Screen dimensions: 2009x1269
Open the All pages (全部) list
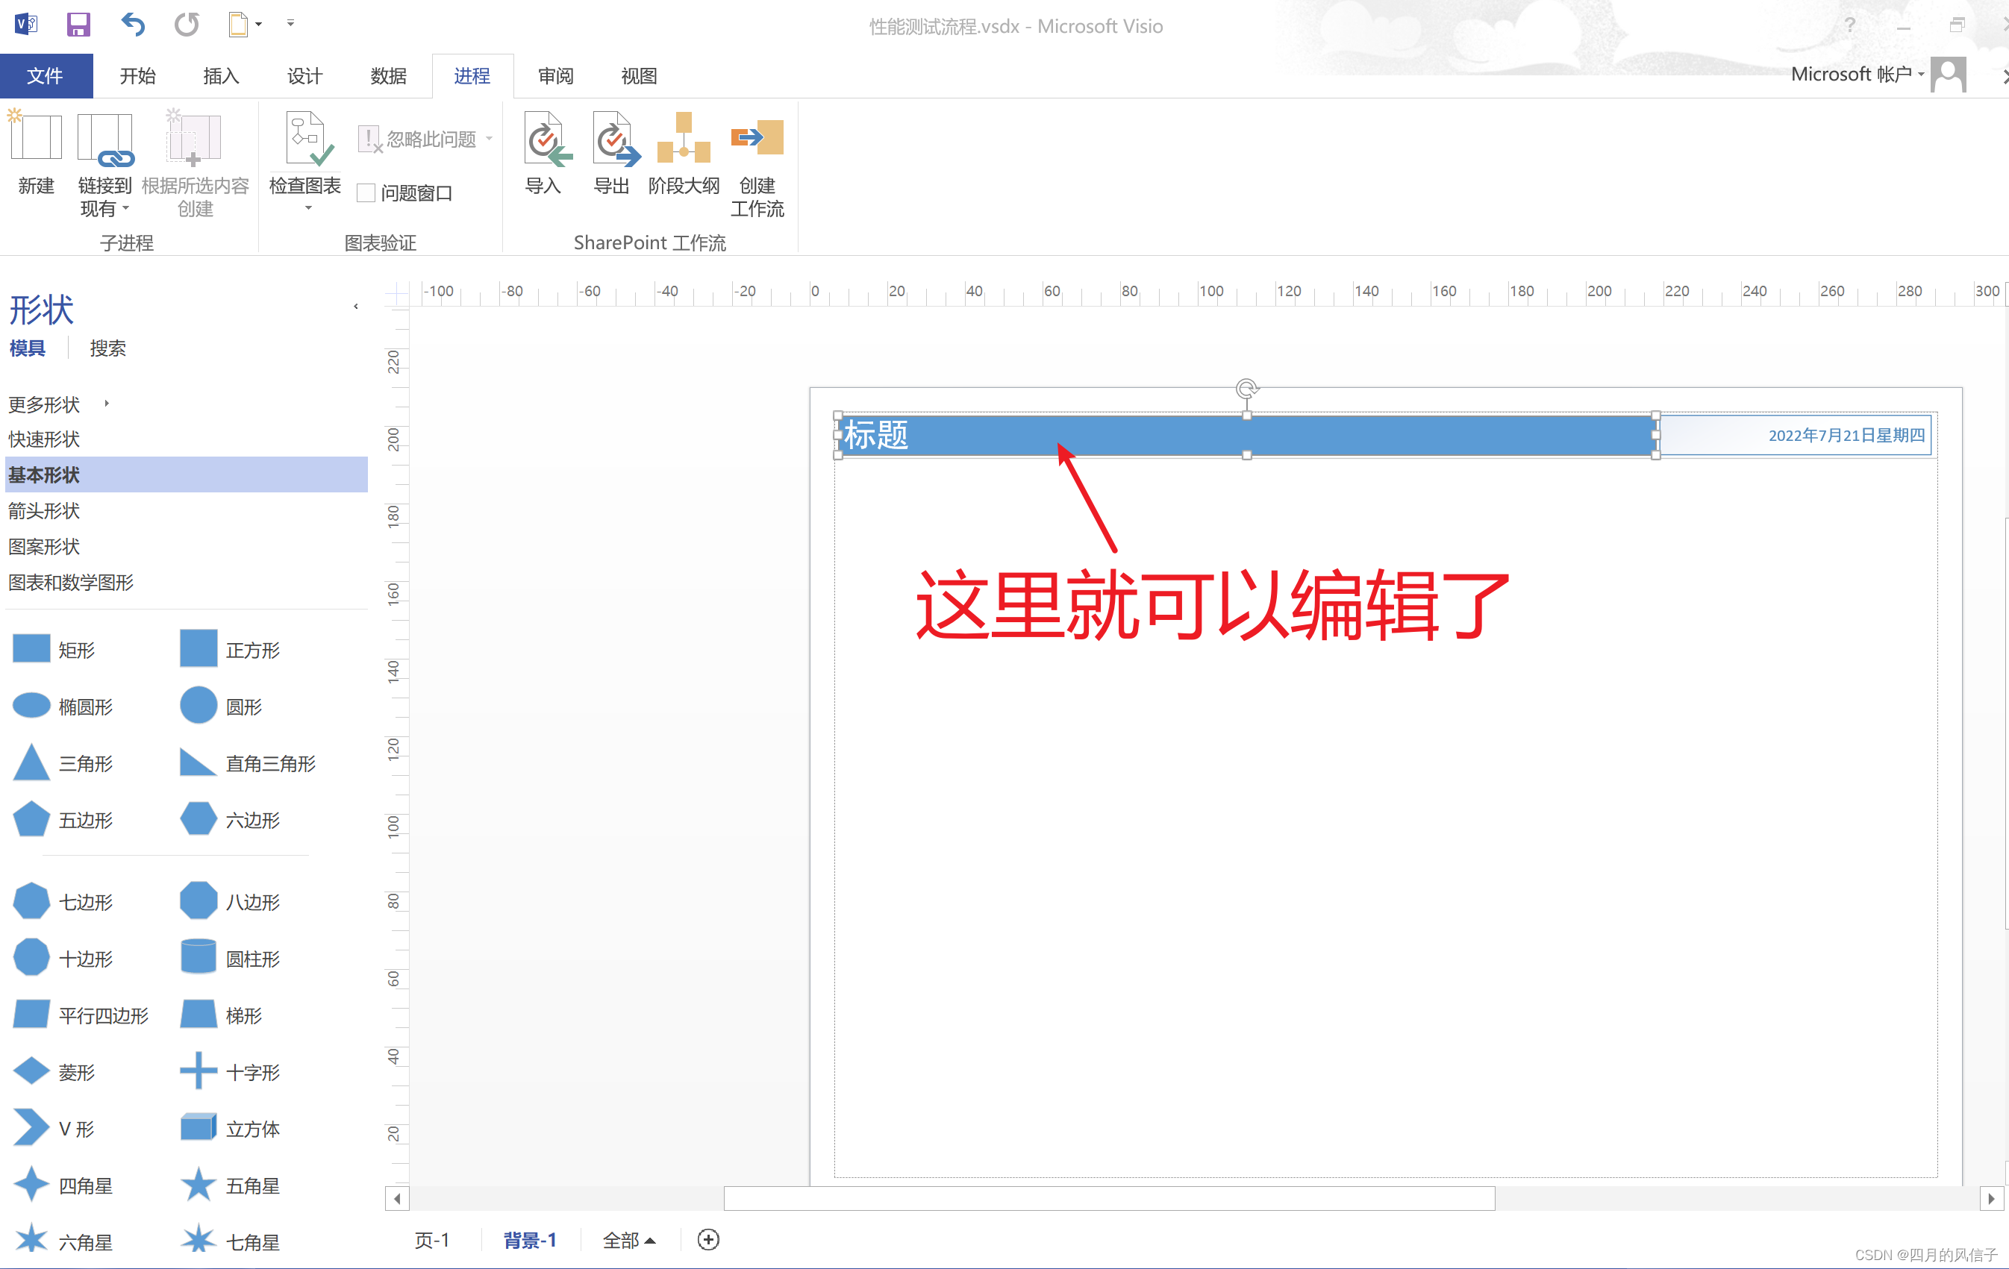pyautogui.click(x=629, y=1241)
